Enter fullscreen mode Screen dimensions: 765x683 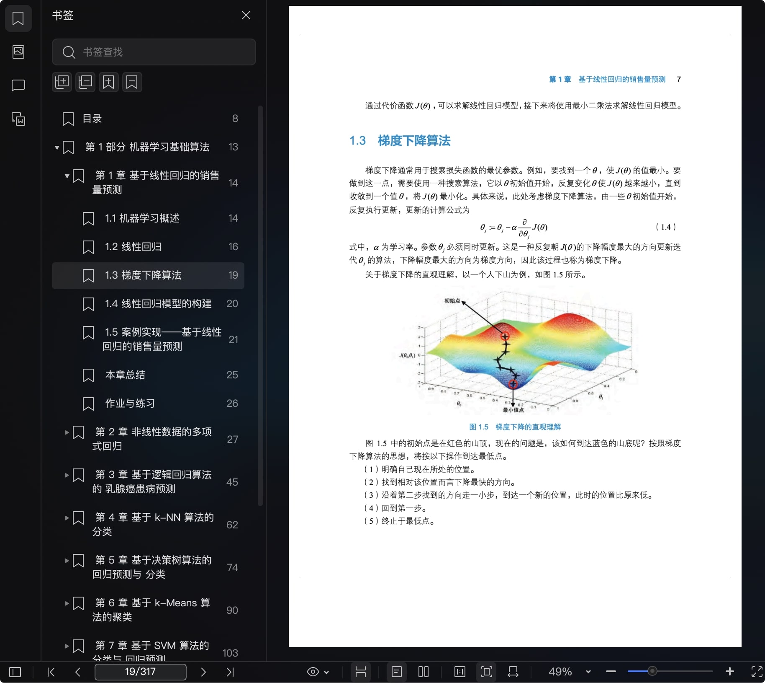click(757, 672)
